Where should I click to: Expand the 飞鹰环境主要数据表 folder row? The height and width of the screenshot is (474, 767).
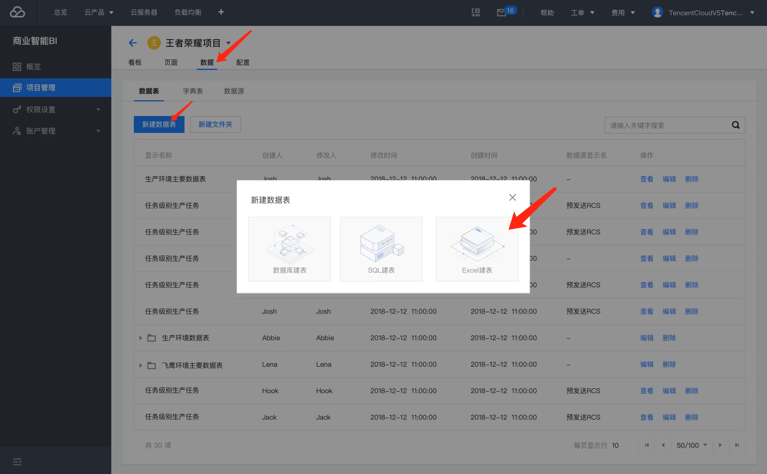(141, 365)
